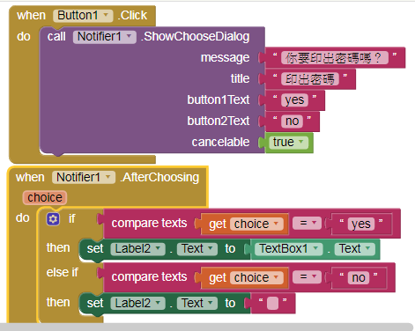Screen dimensions: 415x331
Task: Open the choice variable dropdown in the else if condition
Action: tap(256, 277)
